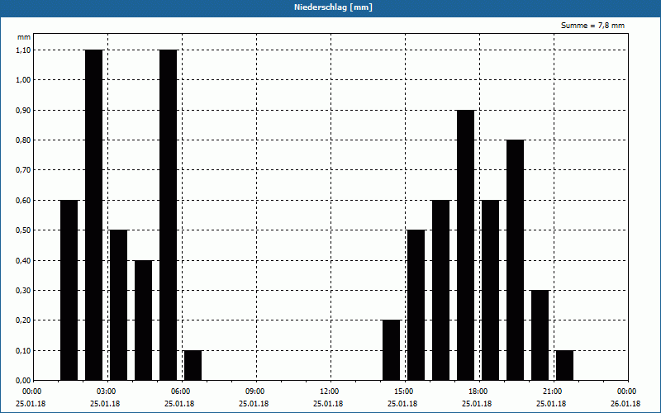Screen dimensions: 661x413
Task: Select the 21:00 time axis label
Action: pyautogui.click(x=552, y=392)
